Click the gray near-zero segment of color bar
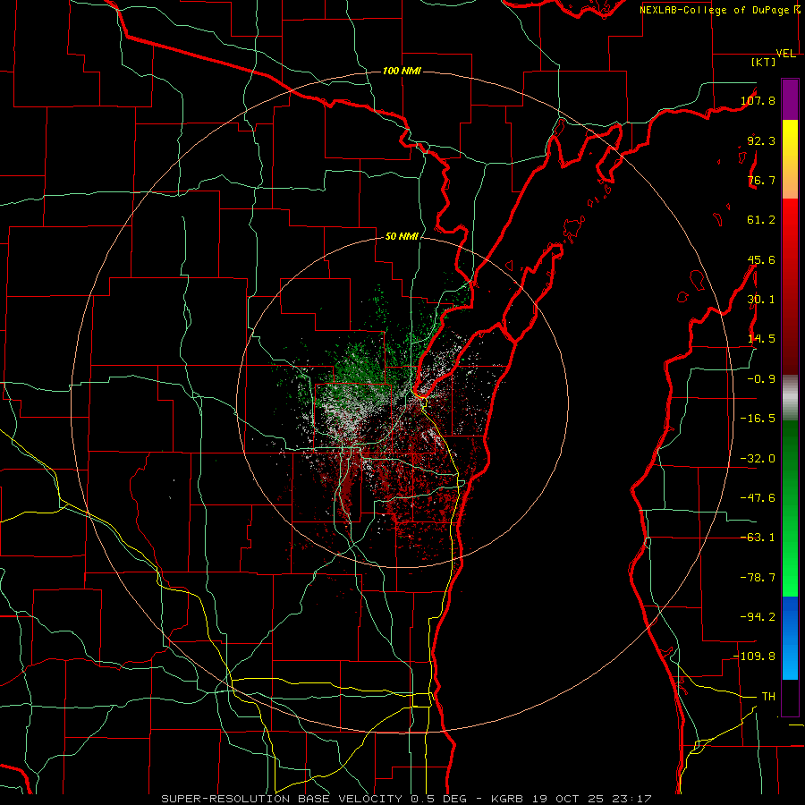Image resolution: width=805 pixels, height=805 pixels. [x=790, y=398]
